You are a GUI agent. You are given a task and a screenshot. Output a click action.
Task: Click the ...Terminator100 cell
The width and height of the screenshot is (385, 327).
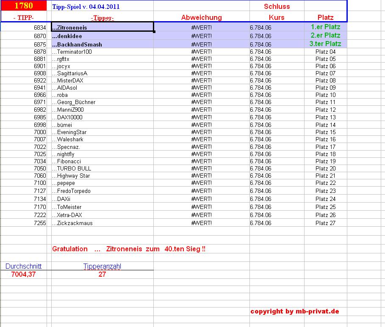pyautogui.click(x=102, y=52)
